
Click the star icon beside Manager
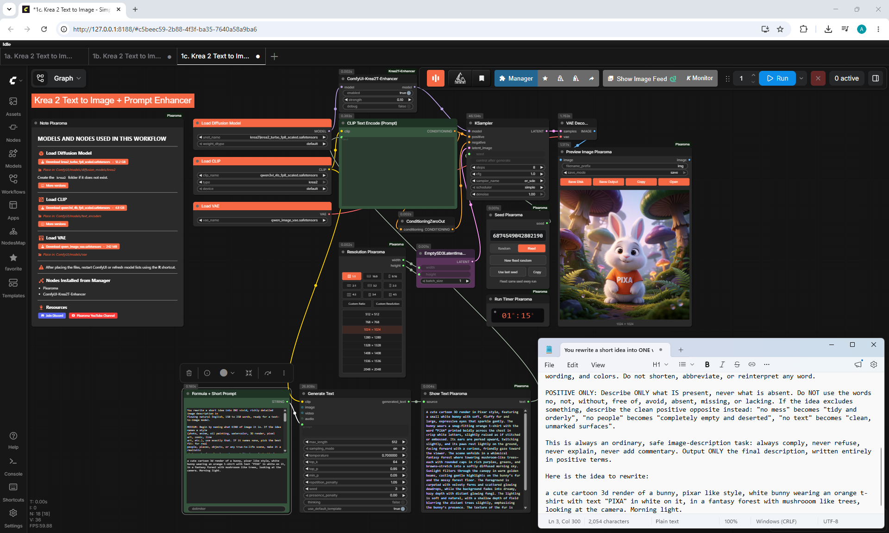545,78
